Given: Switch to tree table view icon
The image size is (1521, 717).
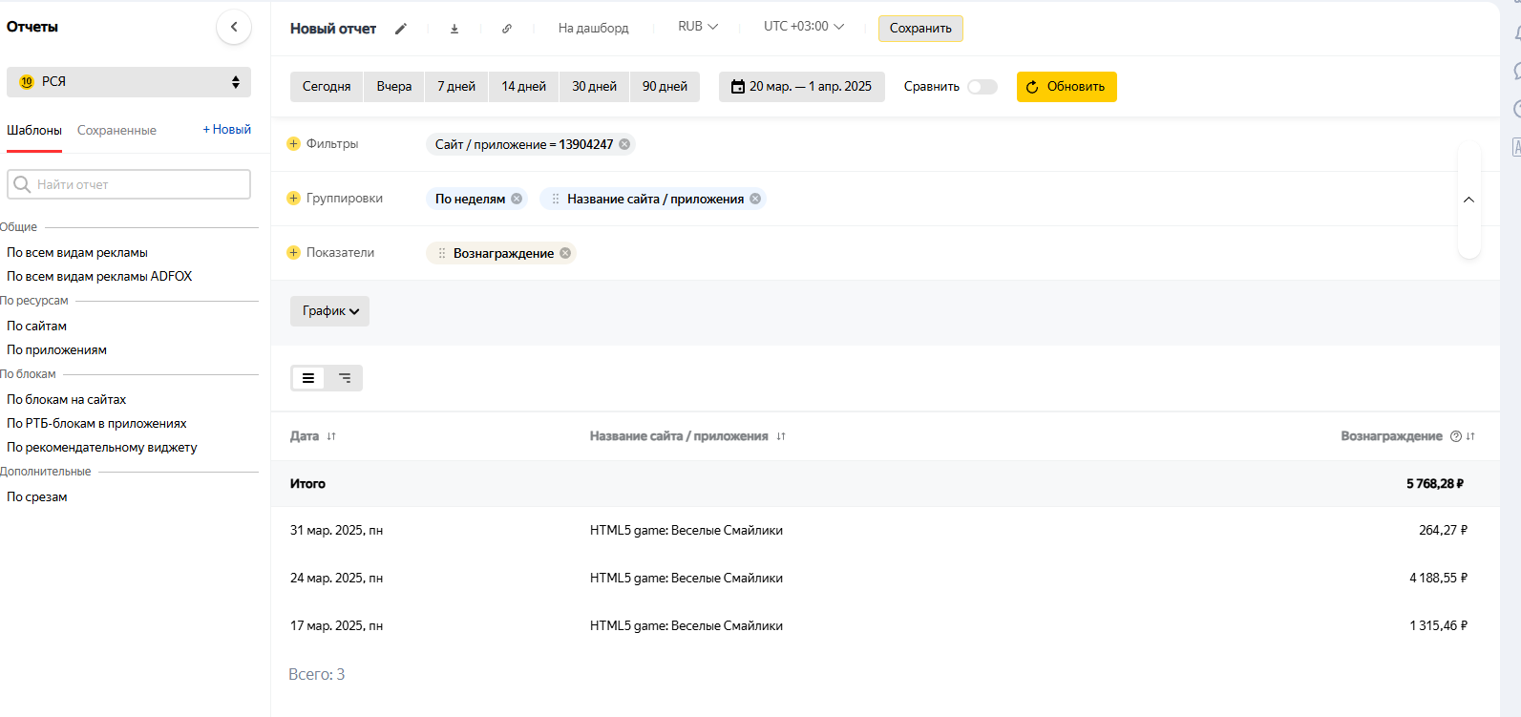Looking at the screenshot, I should click(345, 378).
